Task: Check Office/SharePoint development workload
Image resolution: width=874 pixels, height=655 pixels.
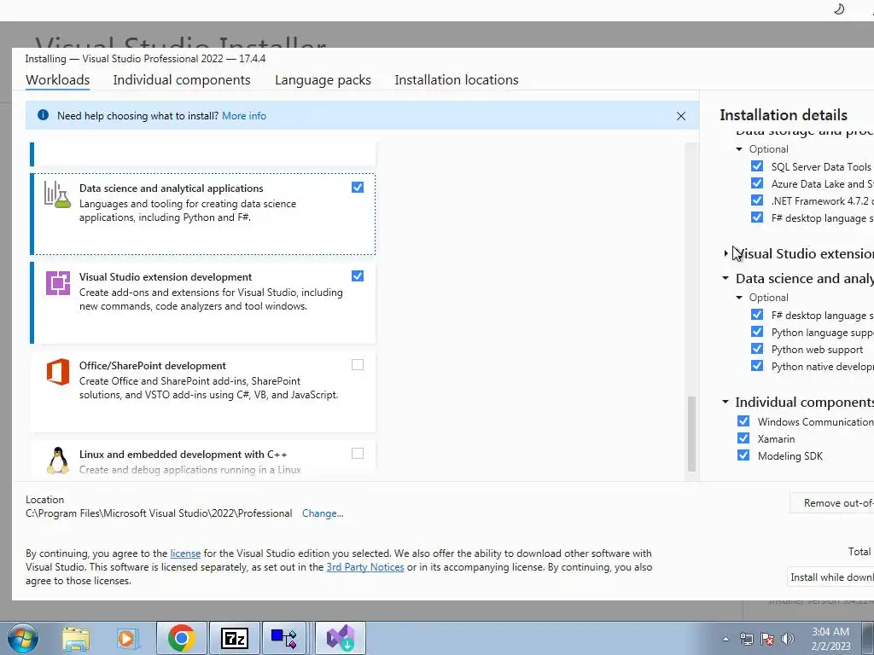Action: (358, 365)
